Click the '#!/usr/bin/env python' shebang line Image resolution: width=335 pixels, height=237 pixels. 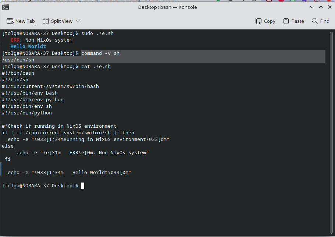point(32,99)
